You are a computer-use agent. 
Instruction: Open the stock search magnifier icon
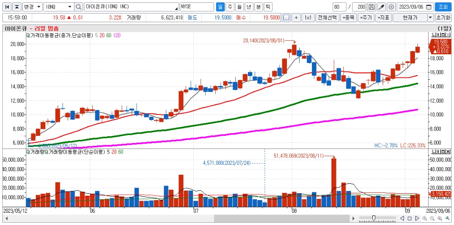click(79, 7)
